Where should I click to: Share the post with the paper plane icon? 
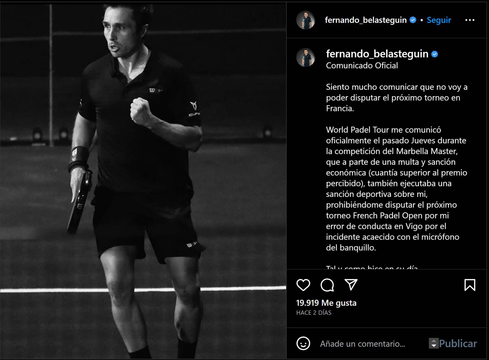tap(351, 285)
